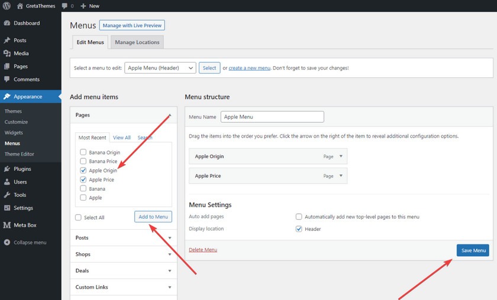Click the Select button

pos(209,68)
